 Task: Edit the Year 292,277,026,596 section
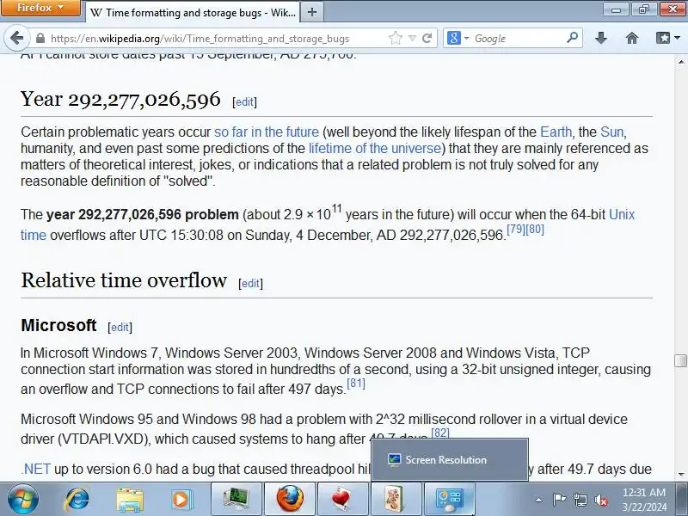tap(244, 101)
